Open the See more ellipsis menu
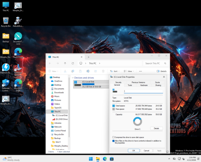This screenshot has width=201, height=162. [140, 71]
